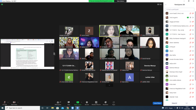196x110 pixels.
Task: Click the green encryption shield icon
Action: [2, 4]
